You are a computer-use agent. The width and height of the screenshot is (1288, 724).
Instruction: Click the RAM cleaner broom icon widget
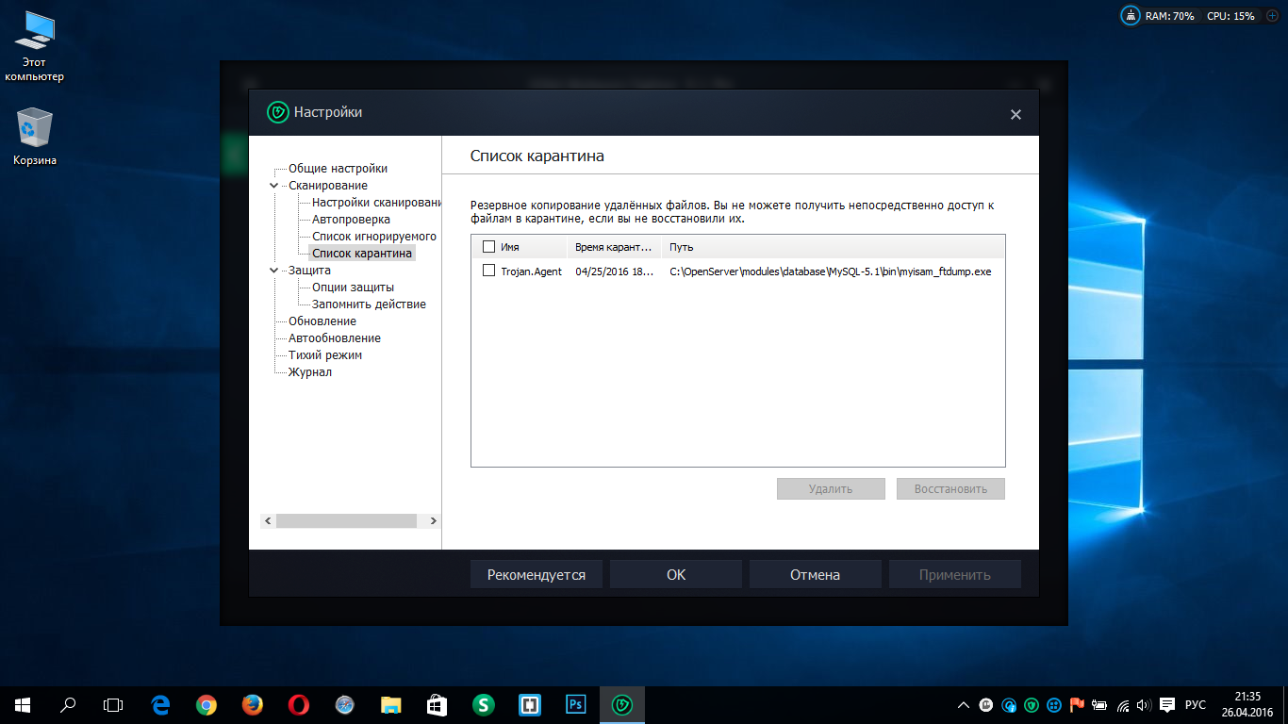1130,16
